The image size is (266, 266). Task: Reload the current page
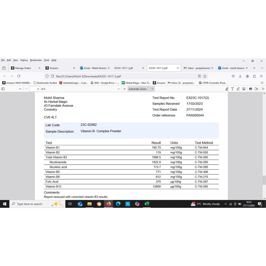(x=19, y=76)
